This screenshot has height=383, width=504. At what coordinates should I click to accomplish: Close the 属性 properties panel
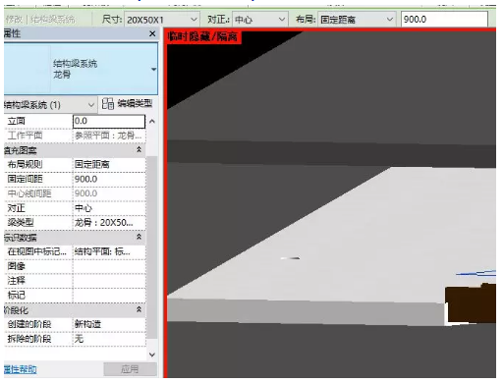pyautogui.click(x=152, y=33)
